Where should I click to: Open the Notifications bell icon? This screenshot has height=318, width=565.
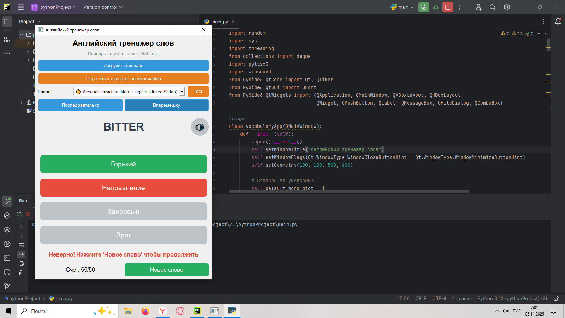pos(558,22)
